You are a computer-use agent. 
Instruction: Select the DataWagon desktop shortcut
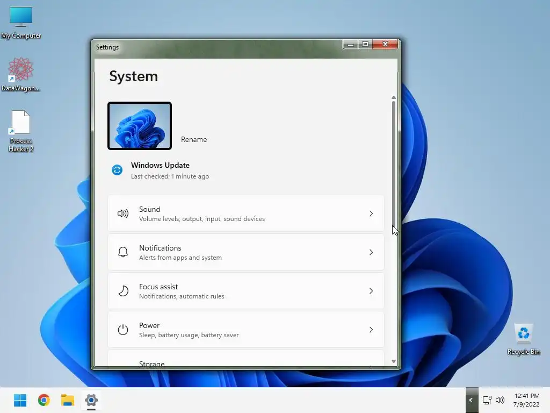coord(21,74)
